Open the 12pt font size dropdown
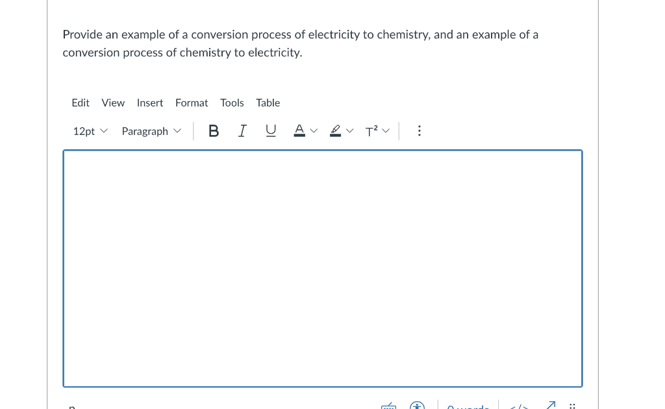The image size is (665, 409). click(89, 130)
